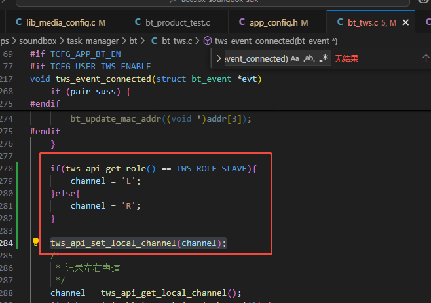
Task: Close the bt_tws.c editor tab
Action: [x=405, y=22]
